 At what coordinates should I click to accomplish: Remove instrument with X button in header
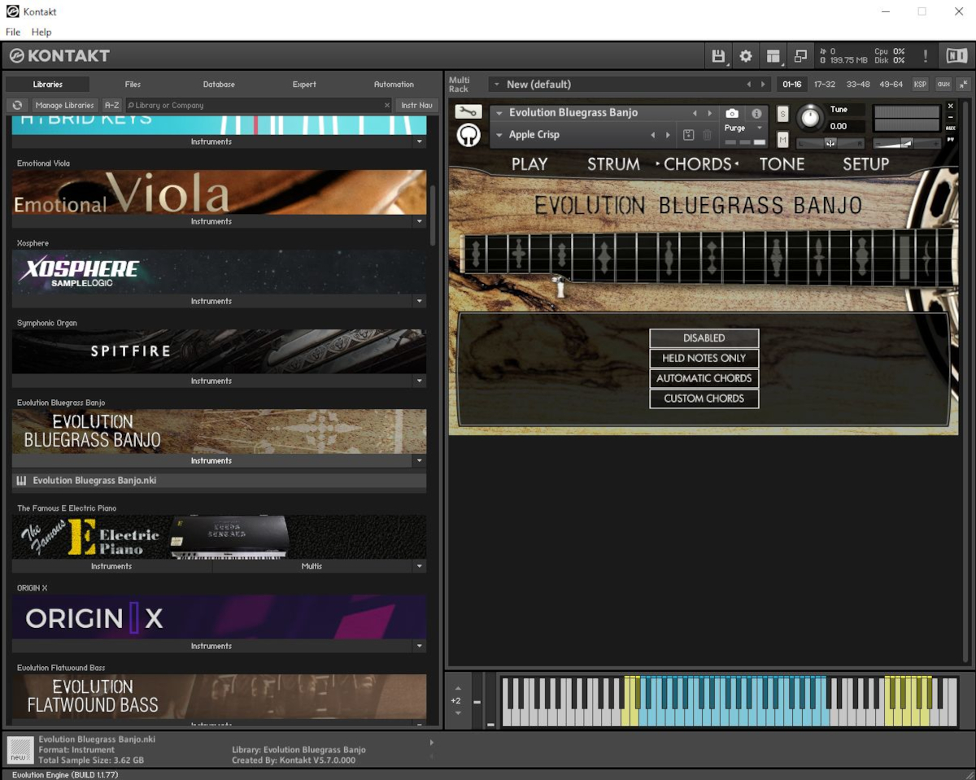pyautogui.click(x=950, y=106)
